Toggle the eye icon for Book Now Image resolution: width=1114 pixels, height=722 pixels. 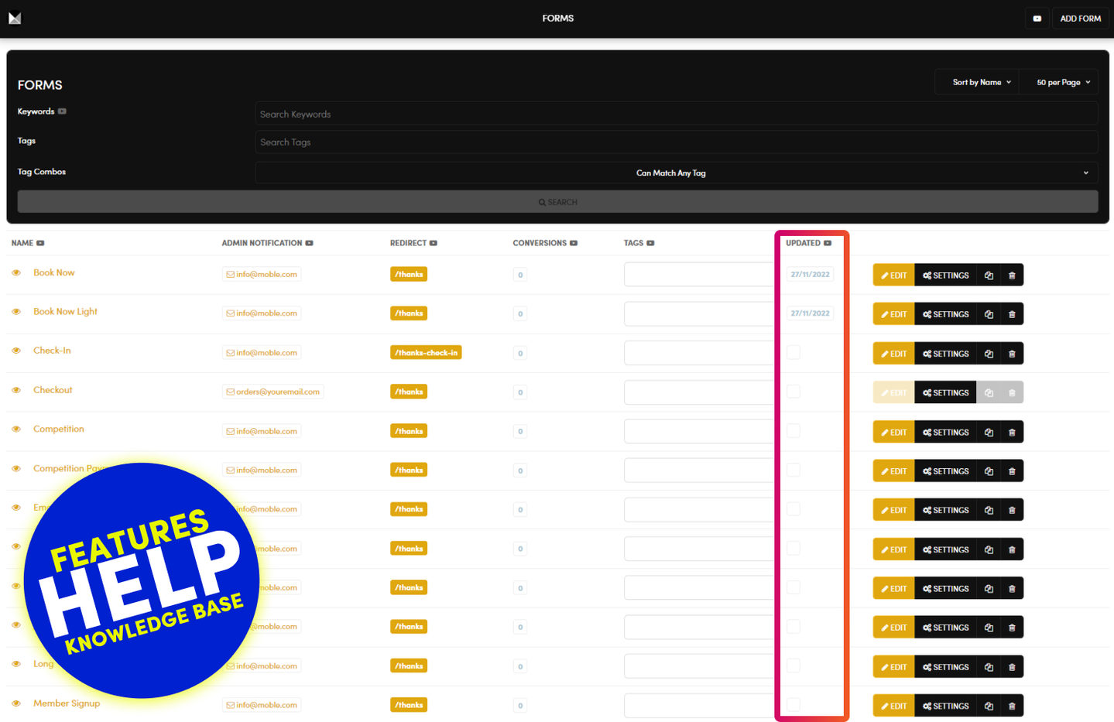(16, 273)
